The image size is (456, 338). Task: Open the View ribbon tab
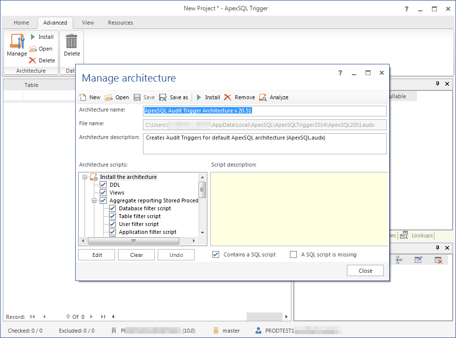88,23
